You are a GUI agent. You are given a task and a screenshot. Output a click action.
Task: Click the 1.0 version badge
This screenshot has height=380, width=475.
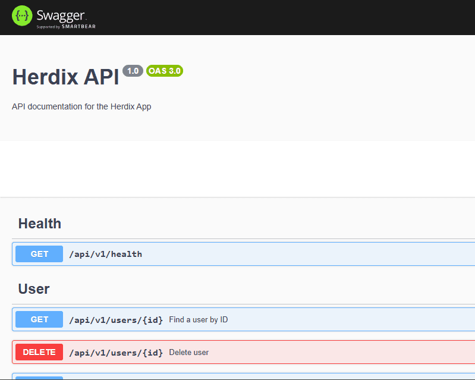pyautogui.click(x=133, y=71)
